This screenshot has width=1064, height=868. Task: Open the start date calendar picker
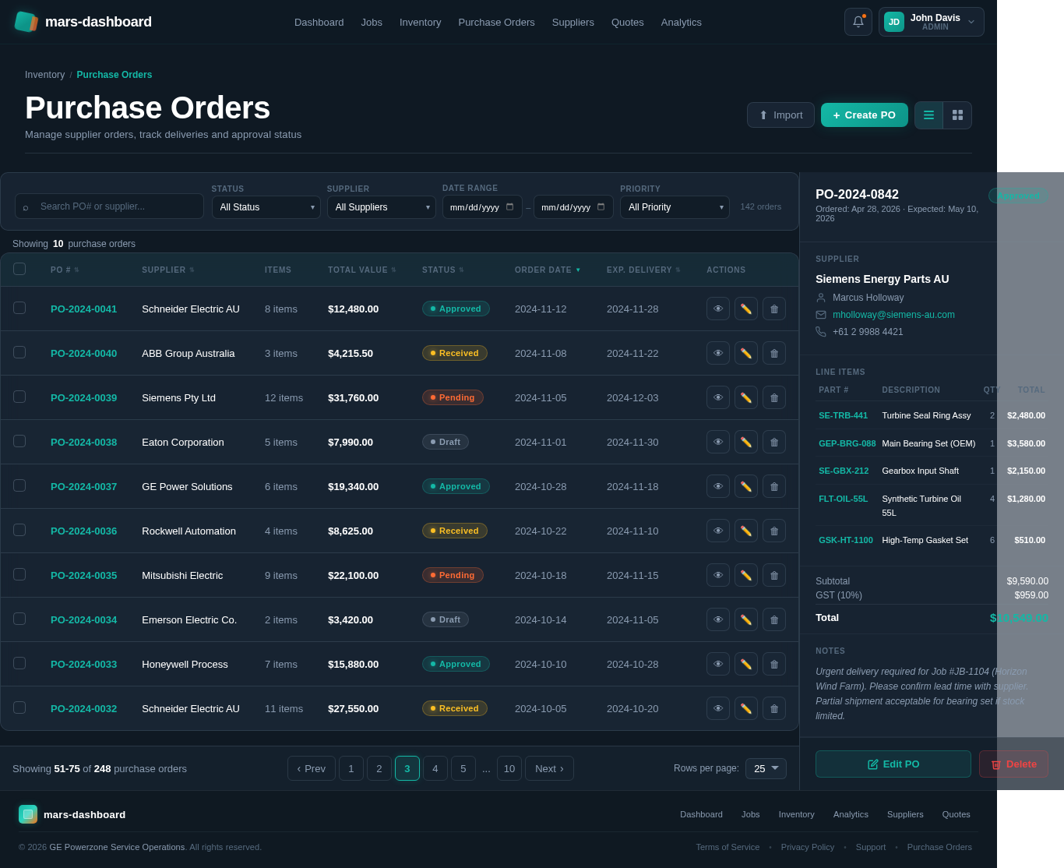509,207
